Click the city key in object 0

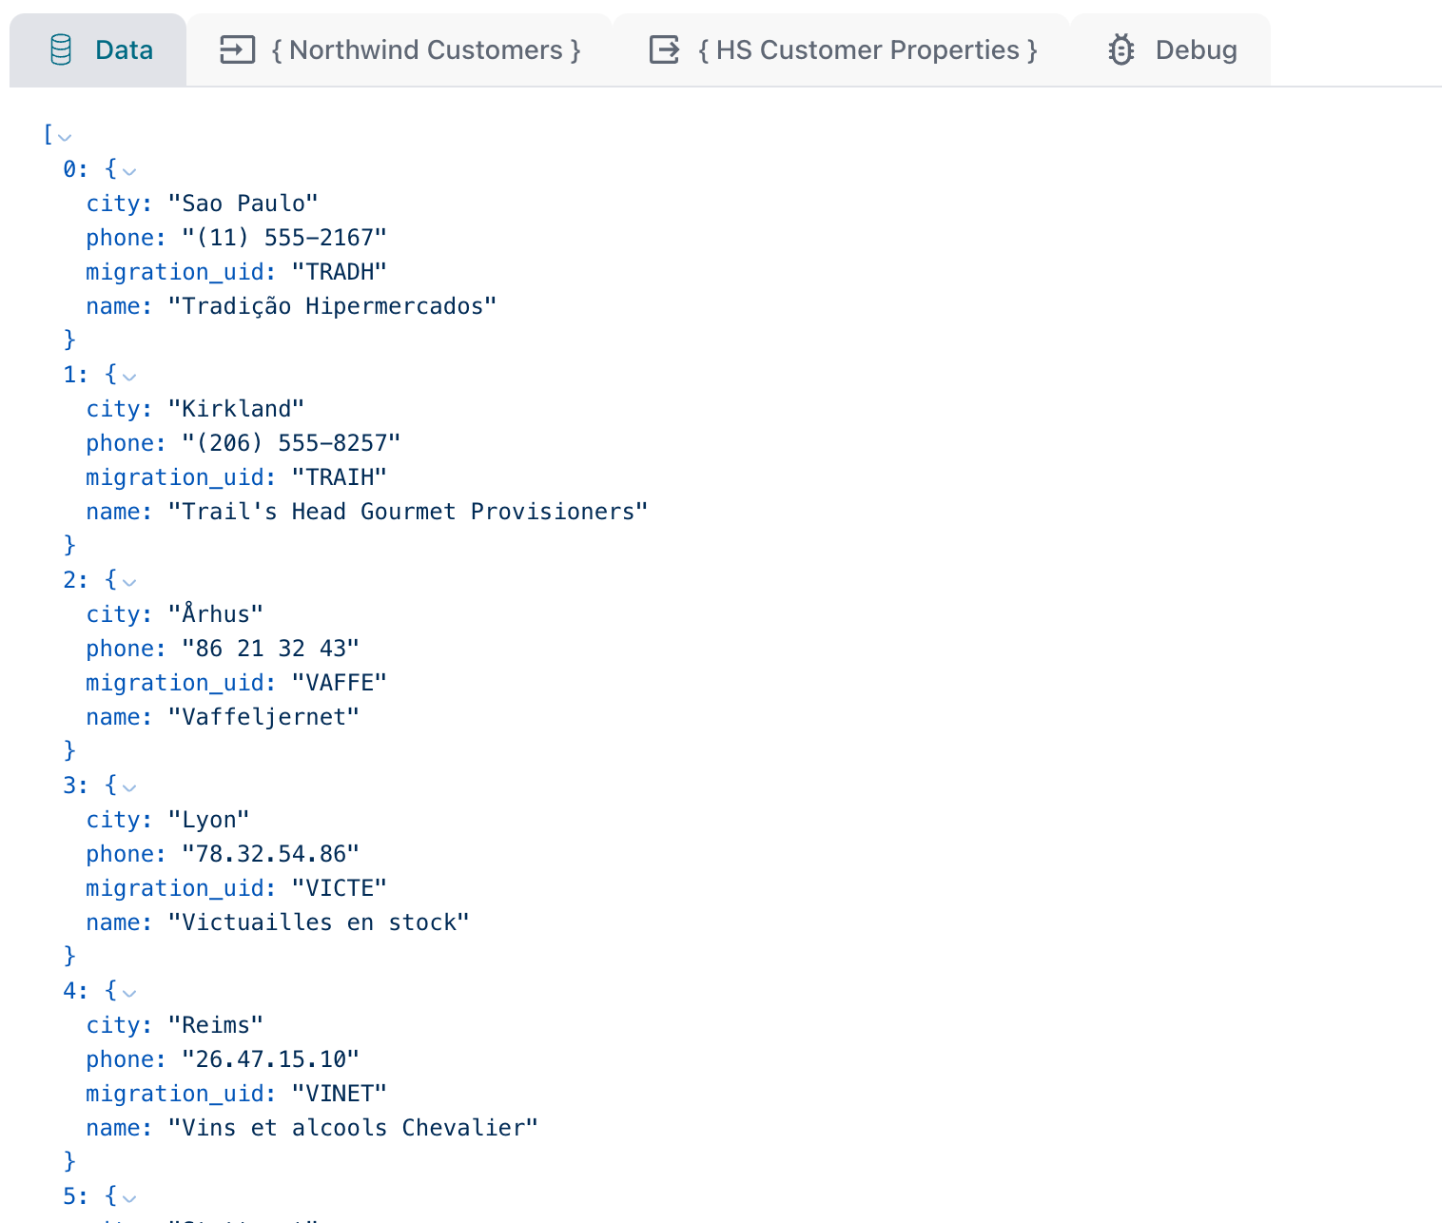point(119,204)
